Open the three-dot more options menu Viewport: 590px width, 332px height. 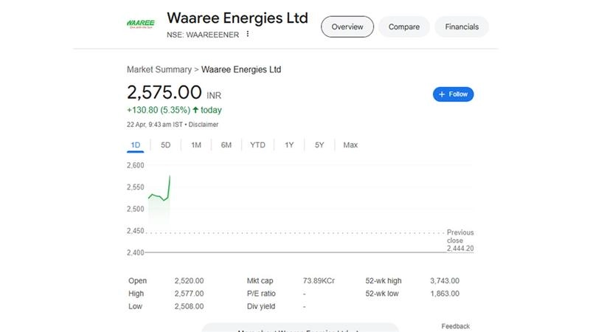[248, 34]
